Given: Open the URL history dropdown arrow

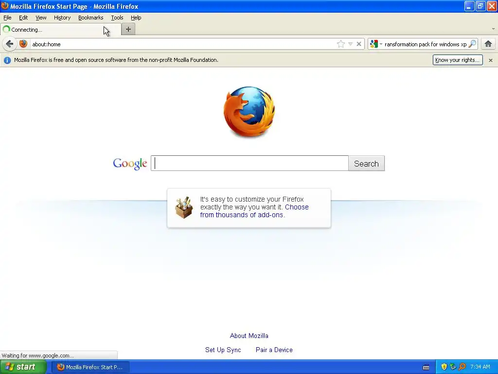Looking at the screenshot, I should (350, 44).
